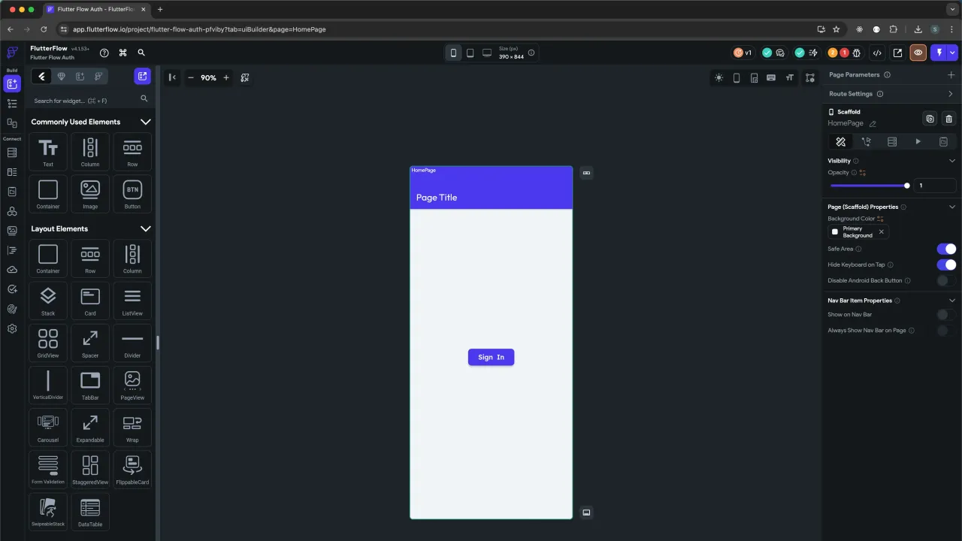This screenshot has width=962, height=541.
Task: Select the Button widget element
Action: [x=132, y=194]
